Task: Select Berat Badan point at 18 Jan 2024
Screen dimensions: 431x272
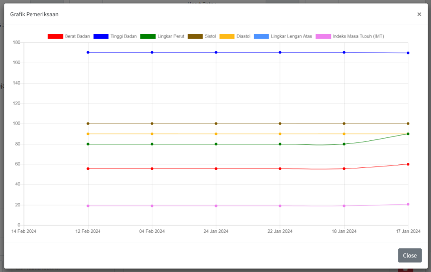Action: 344,169
